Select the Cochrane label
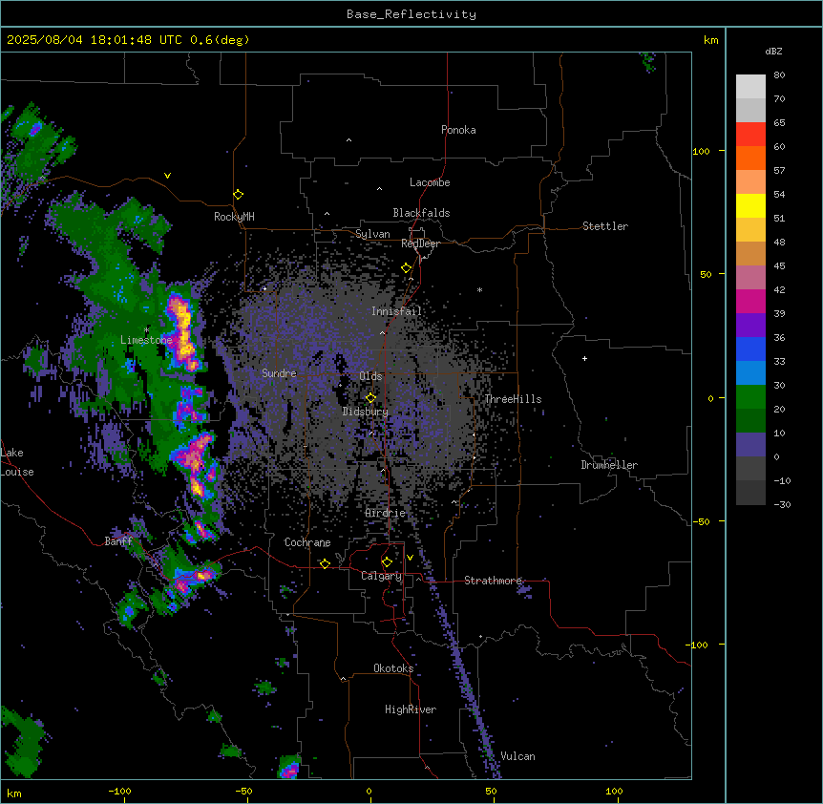This screenshot has width=823, height=804. 307,542
